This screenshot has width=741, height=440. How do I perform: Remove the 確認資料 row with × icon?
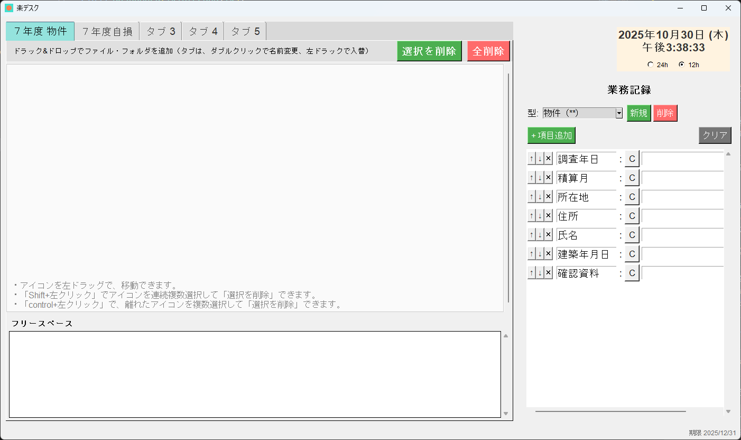tap(548, 273)
